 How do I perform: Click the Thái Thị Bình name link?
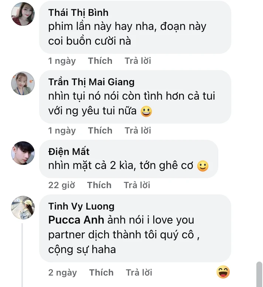78,13
